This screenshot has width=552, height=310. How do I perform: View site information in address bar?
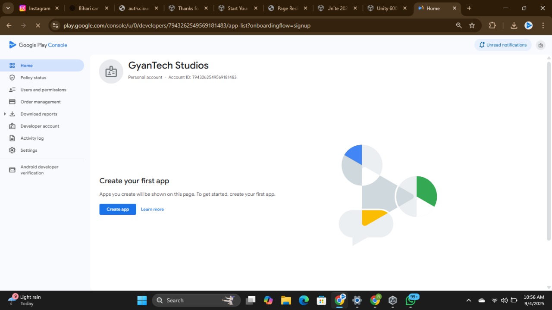coord(55,25)
